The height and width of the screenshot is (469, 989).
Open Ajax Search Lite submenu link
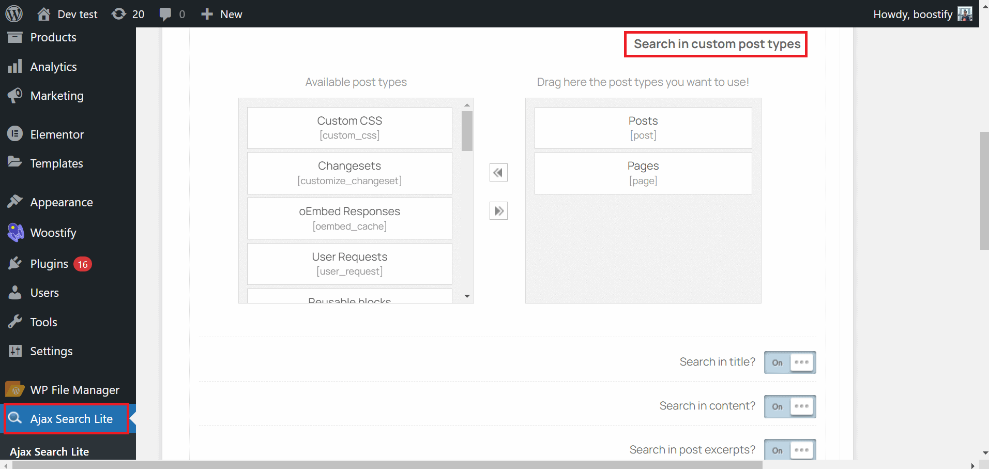click(49, 452)
